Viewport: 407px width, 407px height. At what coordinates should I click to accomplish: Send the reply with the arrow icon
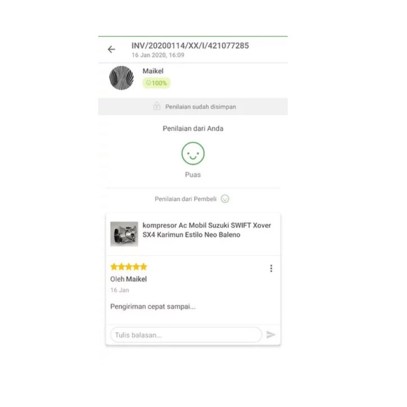[270, 335]
